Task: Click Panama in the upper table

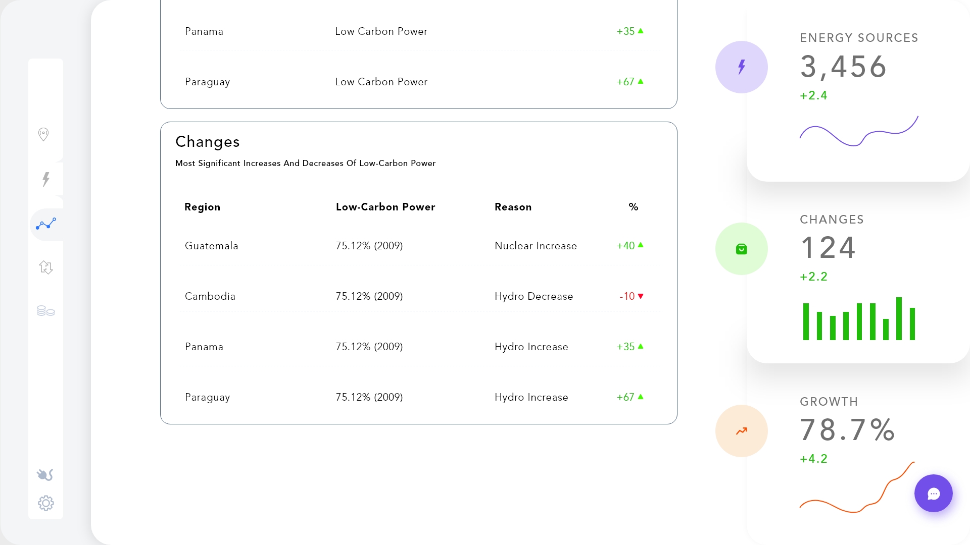Action: point(204,31)
